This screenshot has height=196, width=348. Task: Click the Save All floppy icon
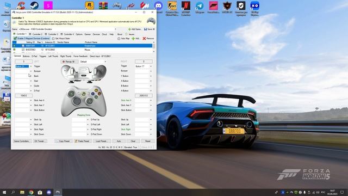coord(145,29)
